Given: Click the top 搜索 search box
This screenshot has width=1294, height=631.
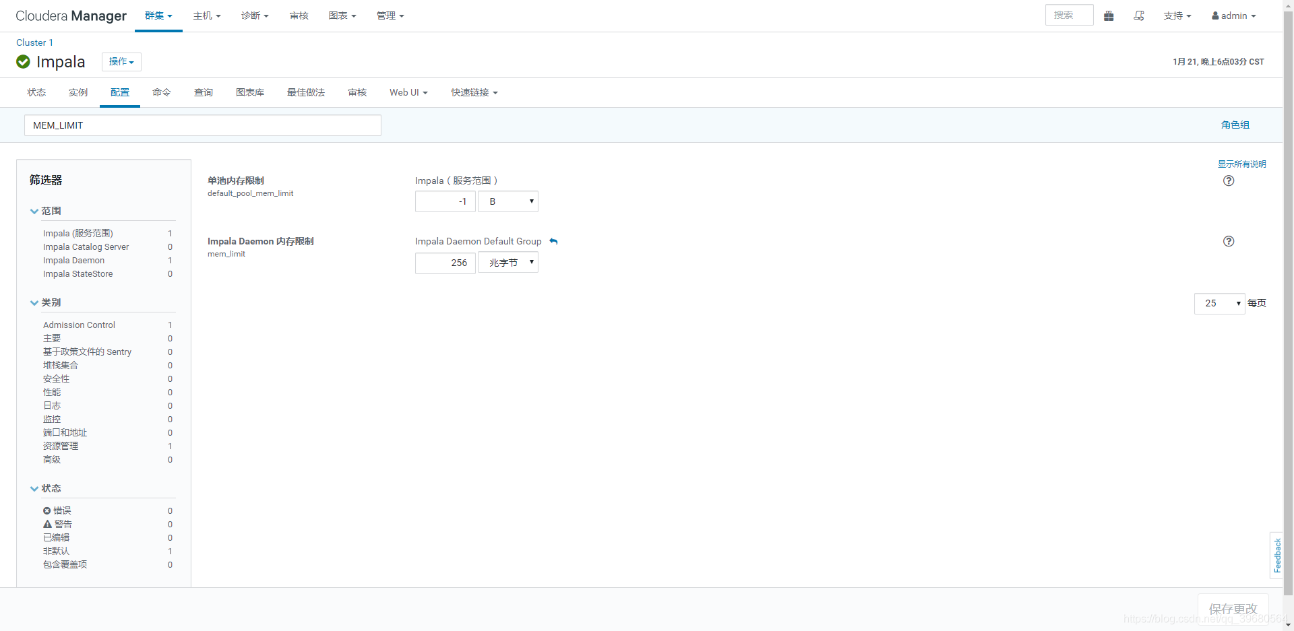Looking at the screenshot, I should pyautogui.click(x=1069, y=15).
